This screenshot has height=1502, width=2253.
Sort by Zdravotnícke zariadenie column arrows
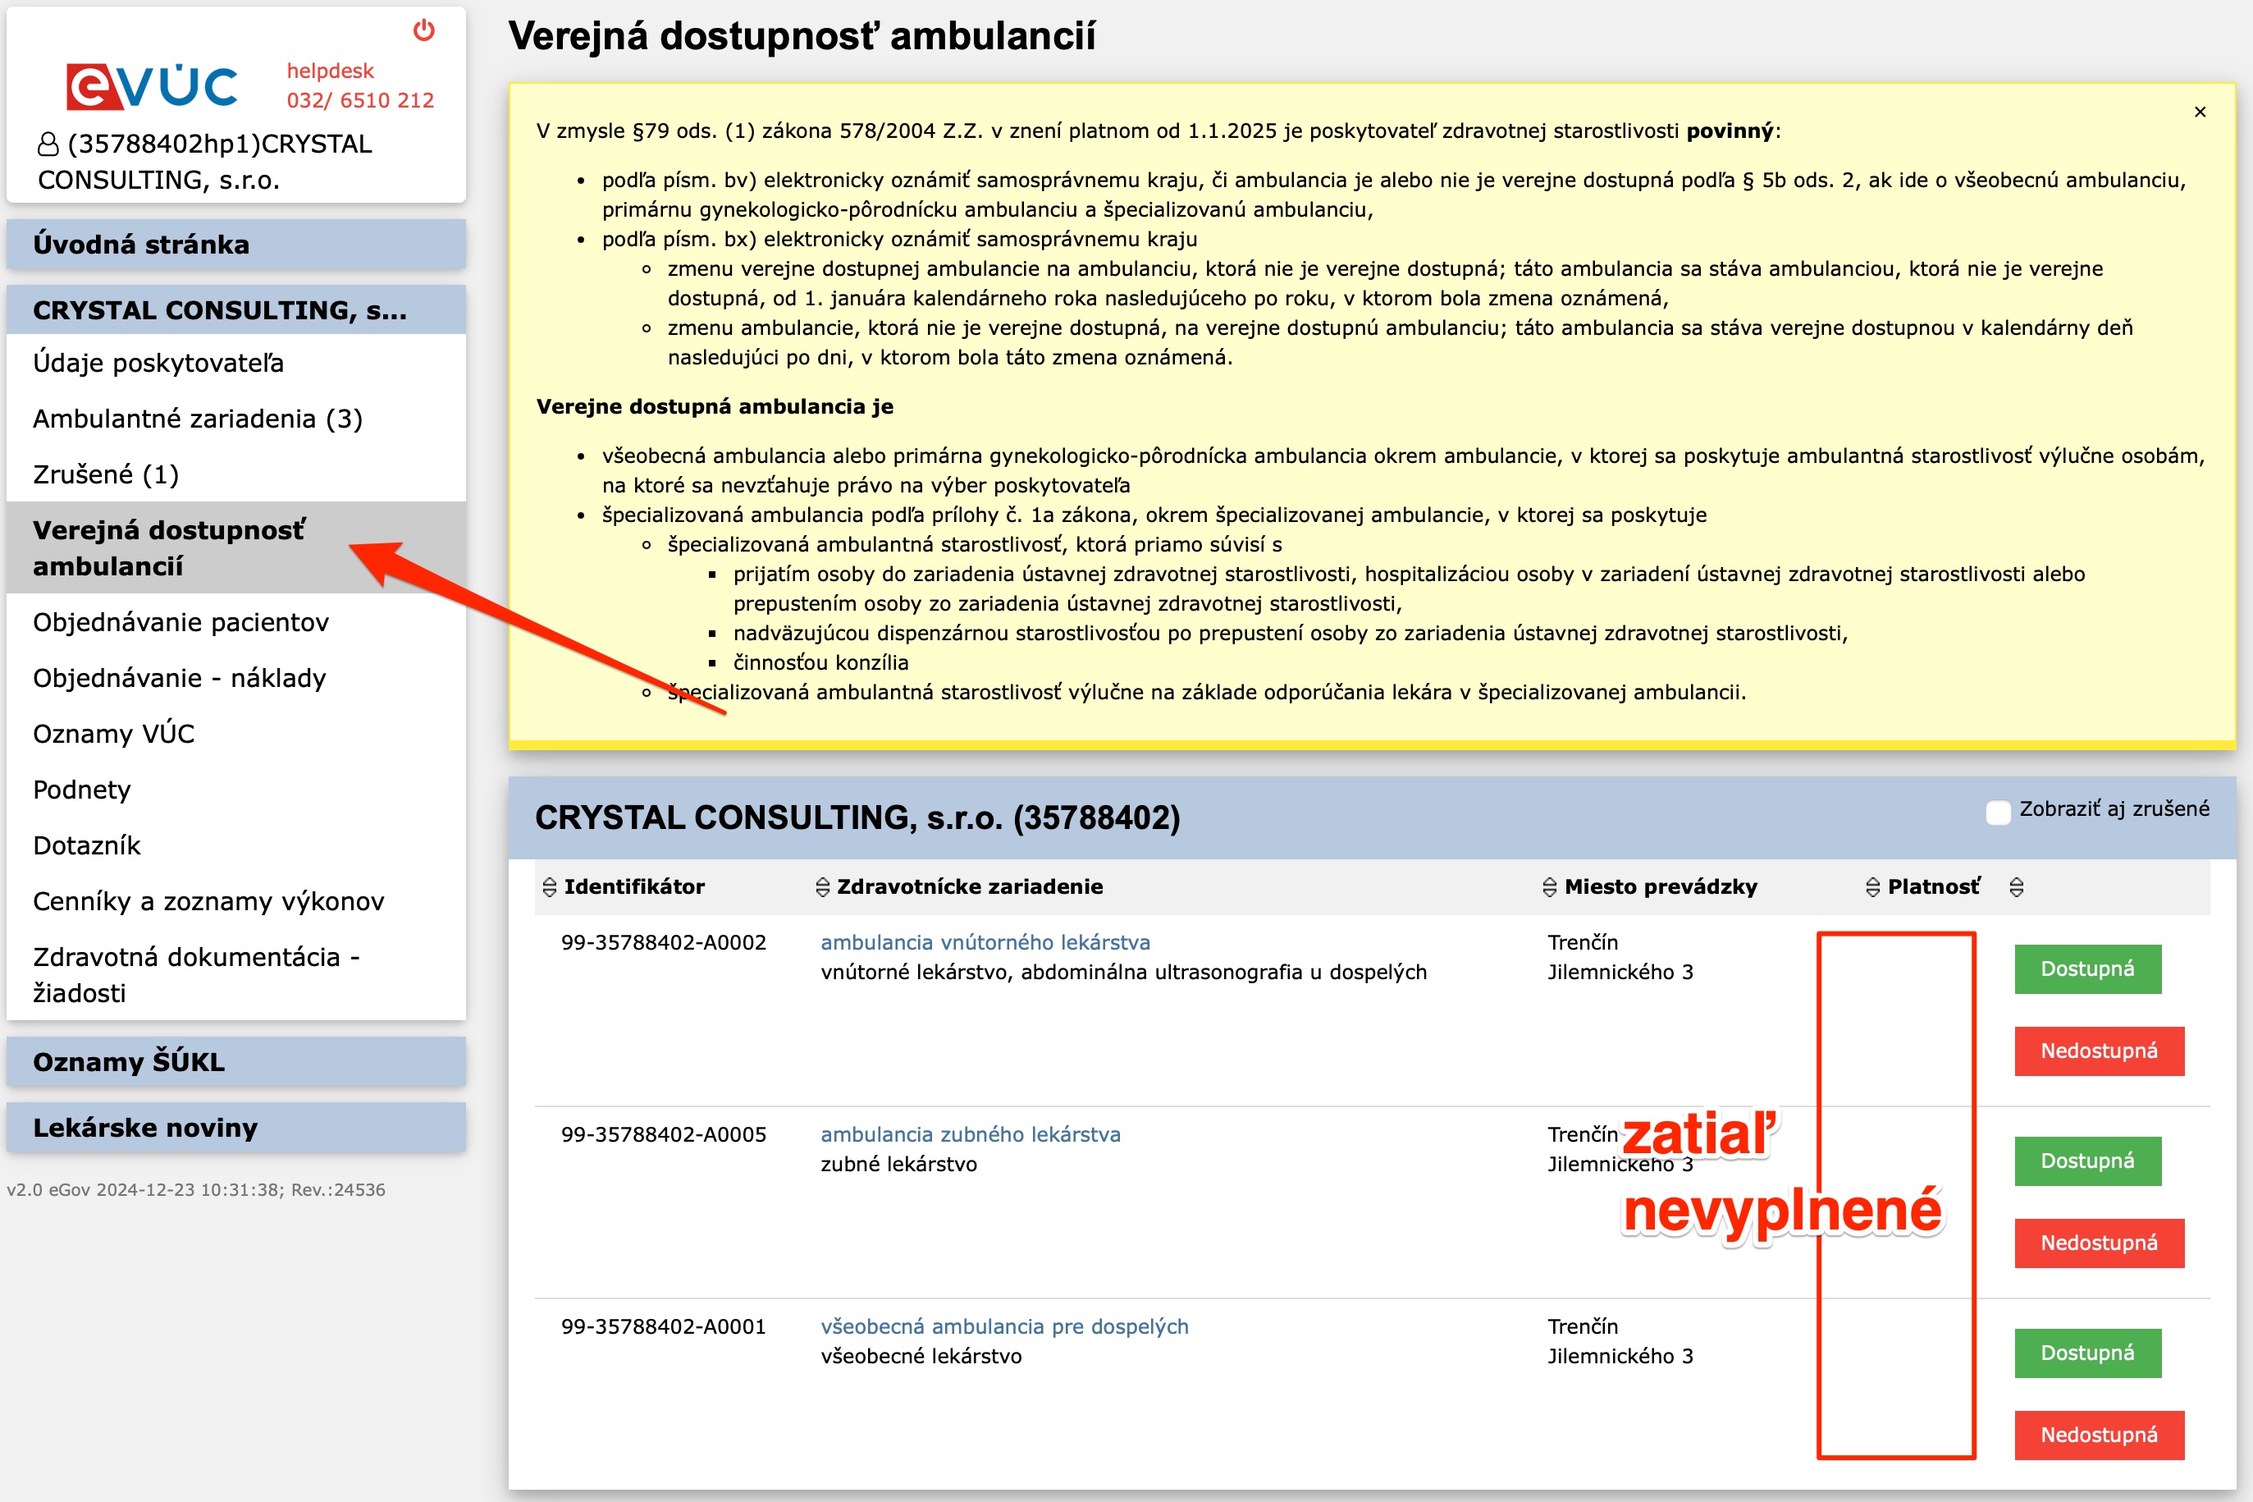[x=822, y=887]
